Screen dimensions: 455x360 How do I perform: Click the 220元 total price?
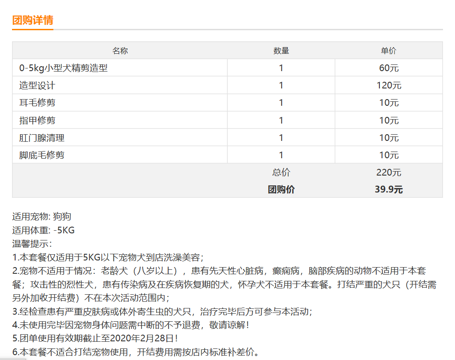[389, 172]
